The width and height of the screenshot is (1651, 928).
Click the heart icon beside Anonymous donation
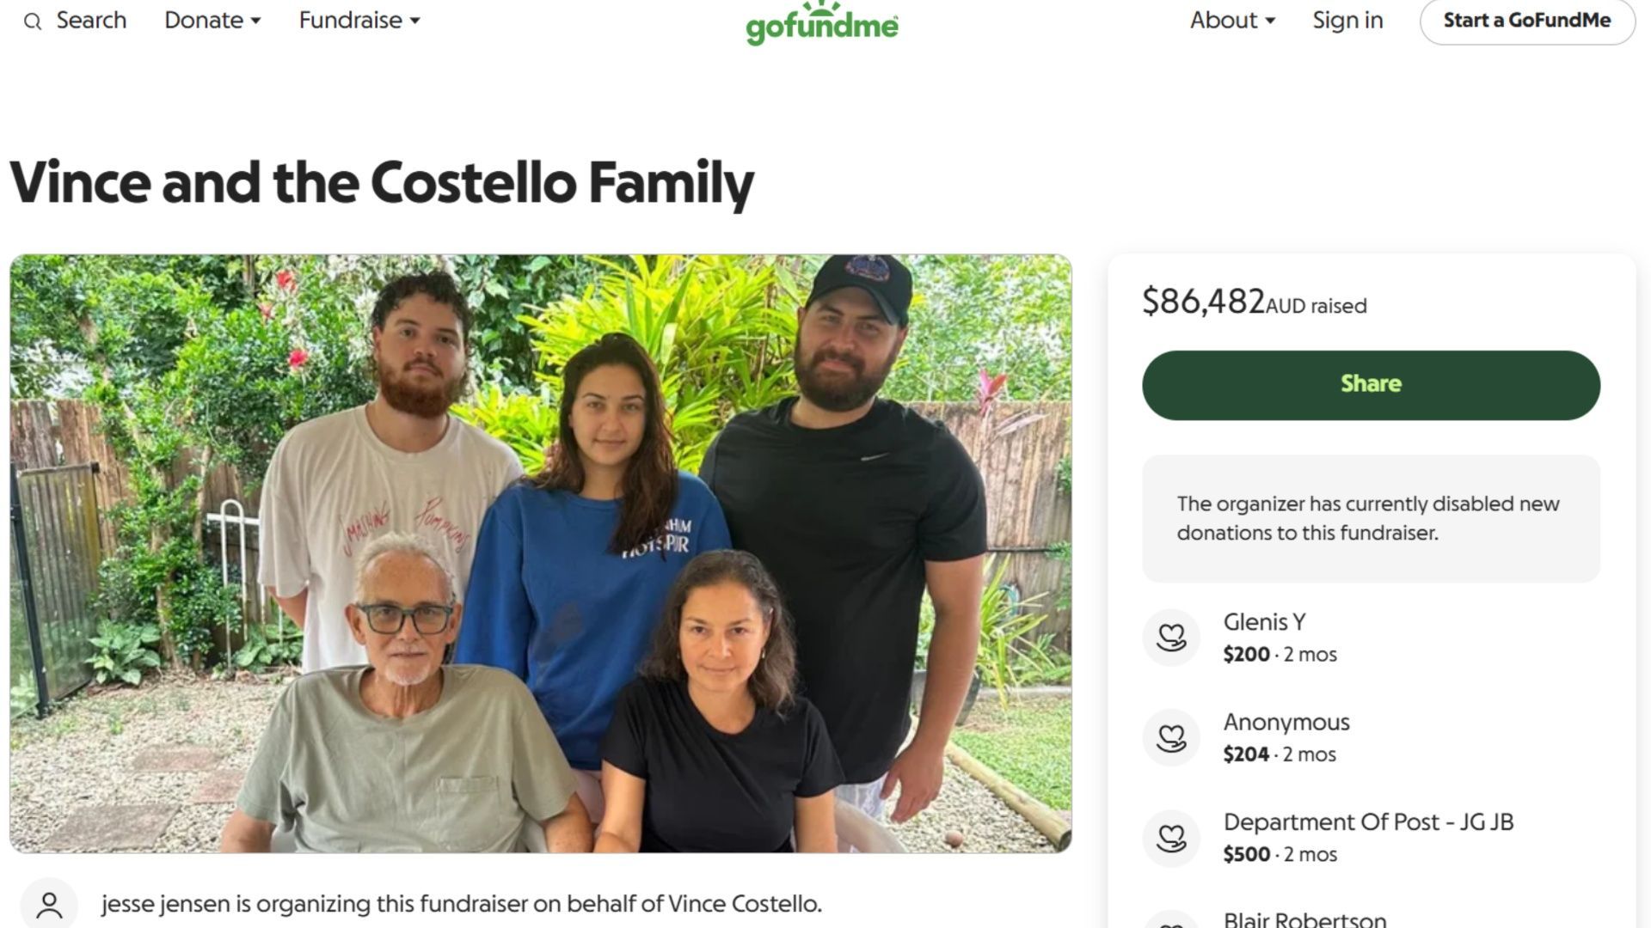tap(1170, 738)
